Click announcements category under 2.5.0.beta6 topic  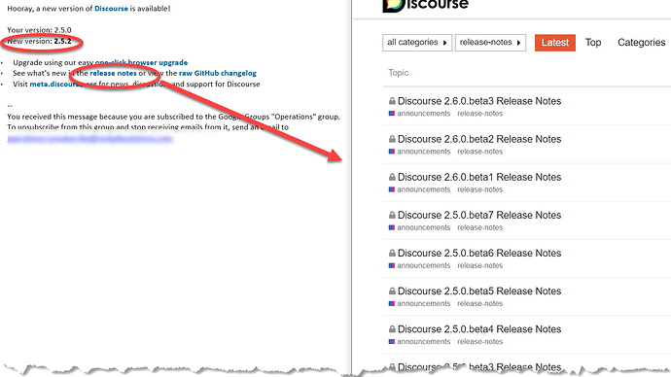(424, 266)
